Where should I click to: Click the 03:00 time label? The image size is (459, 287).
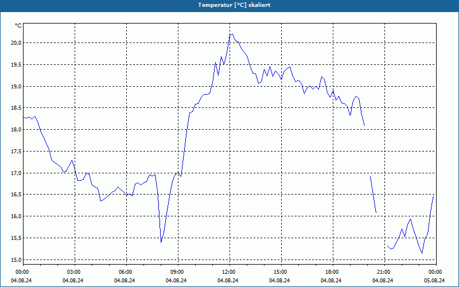(x=73, y=272)
